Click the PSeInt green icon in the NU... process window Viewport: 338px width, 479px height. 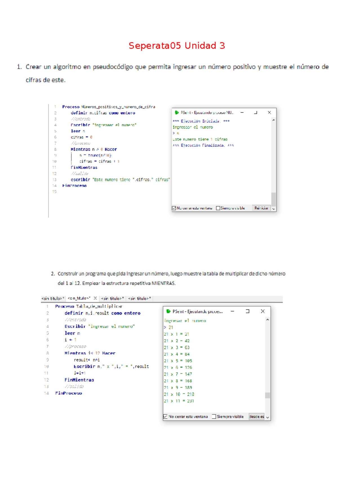point(177,113)
